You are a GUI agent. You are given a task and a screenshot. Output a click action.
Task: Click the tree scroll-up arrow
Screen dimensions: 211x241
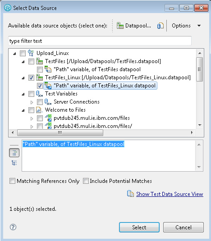(200, 53)
